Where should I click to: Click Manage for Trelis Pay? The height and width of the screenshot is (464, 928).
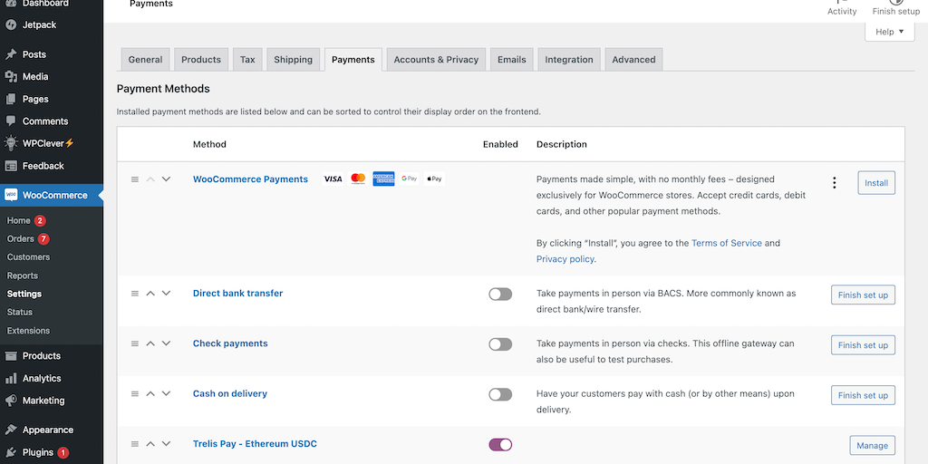click(872, 446)
